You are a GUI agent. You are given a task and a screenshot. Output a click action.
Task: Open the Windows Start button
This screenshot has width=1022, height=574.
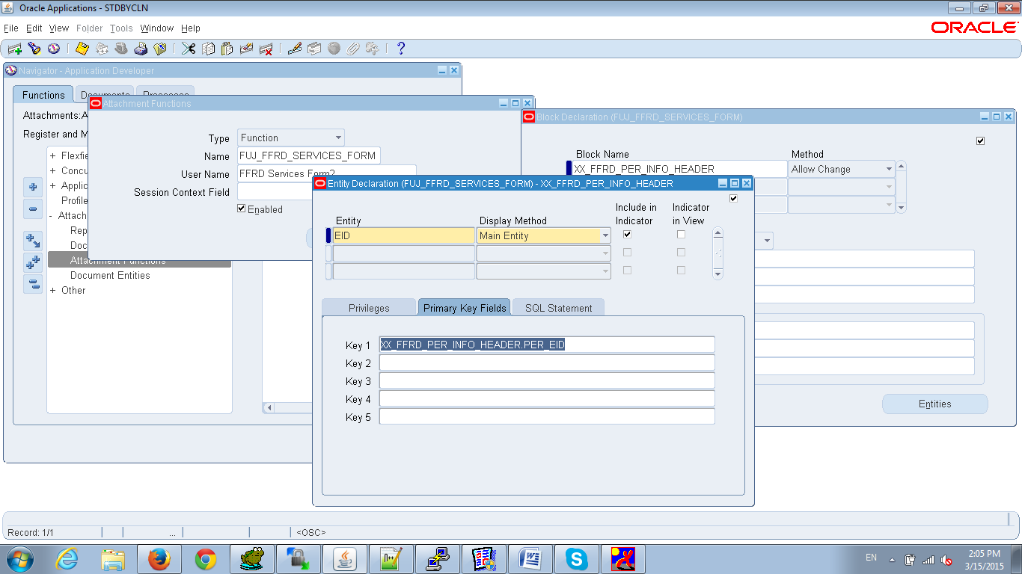(x=19, y=559)
